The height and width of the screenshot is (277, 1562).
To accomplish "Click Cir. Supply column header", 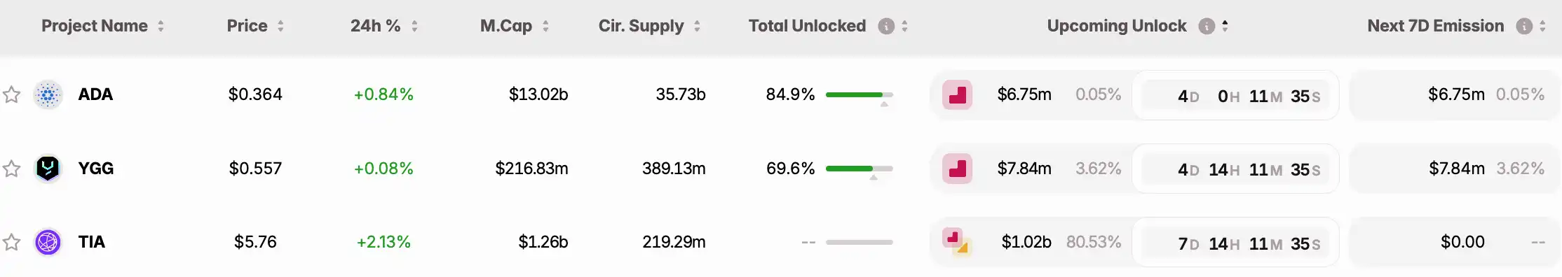I will point(641,26).
